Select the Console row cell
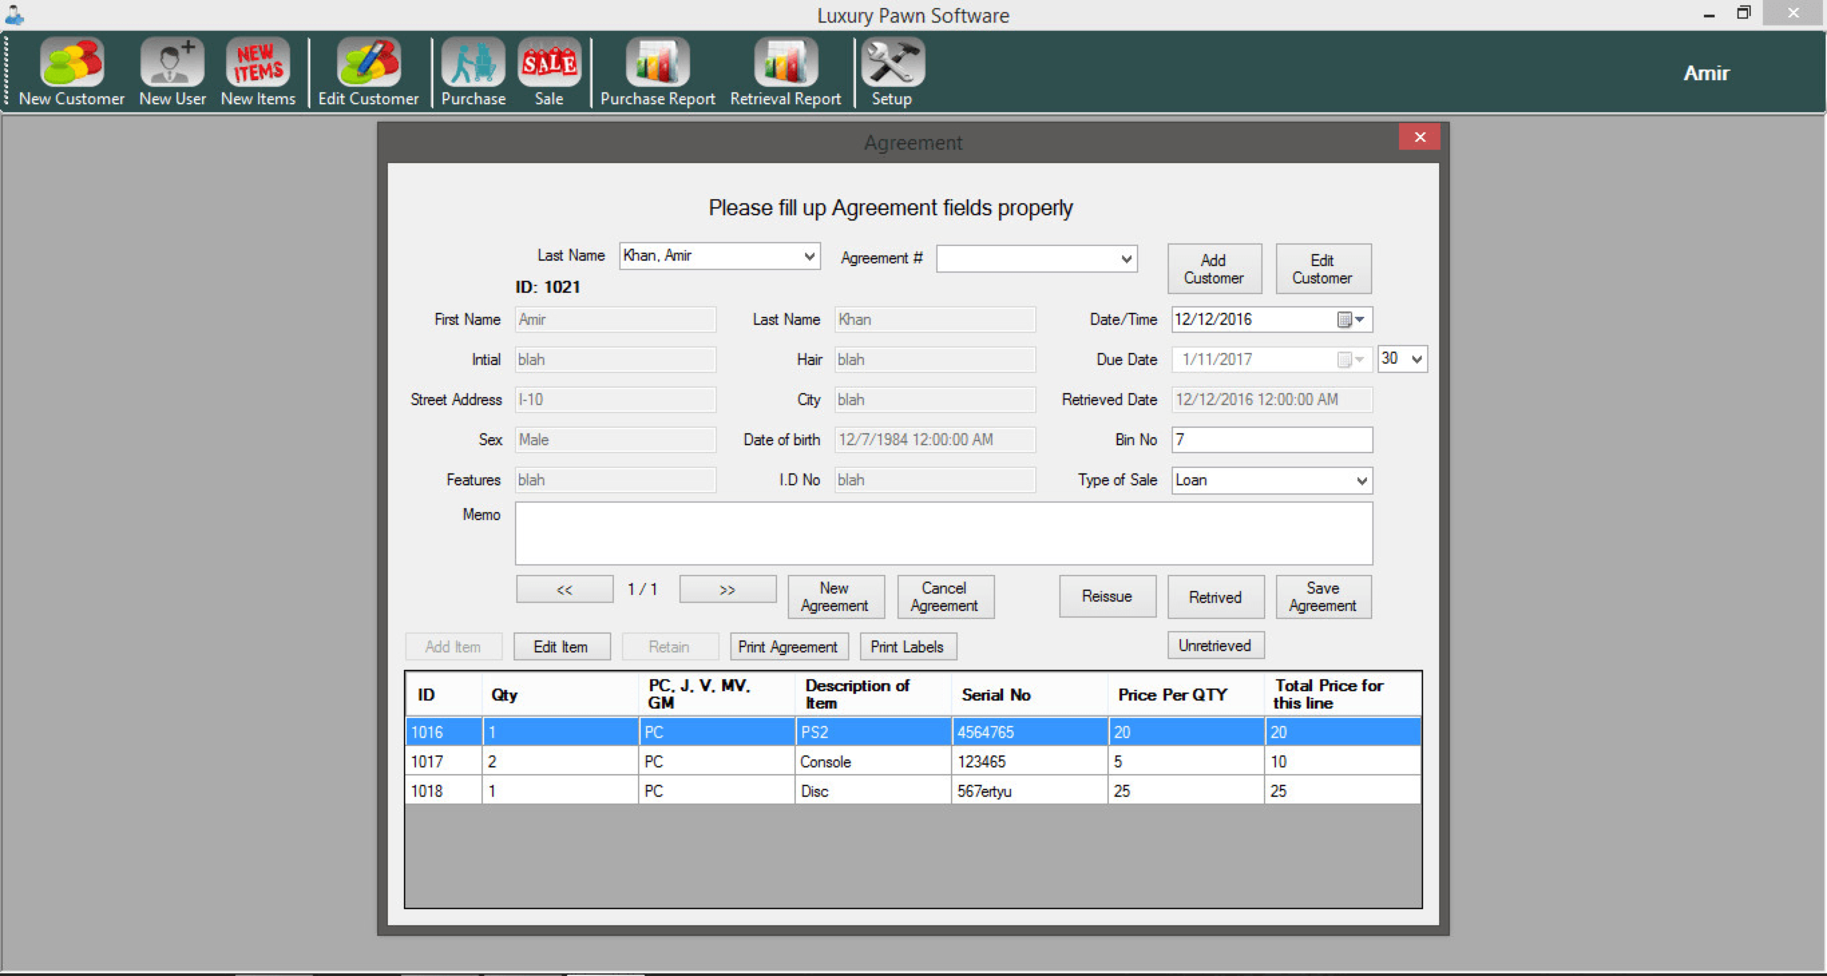The height and width of the screenshot is (976, 1827). pyautogui.click(x=873, y=761)
